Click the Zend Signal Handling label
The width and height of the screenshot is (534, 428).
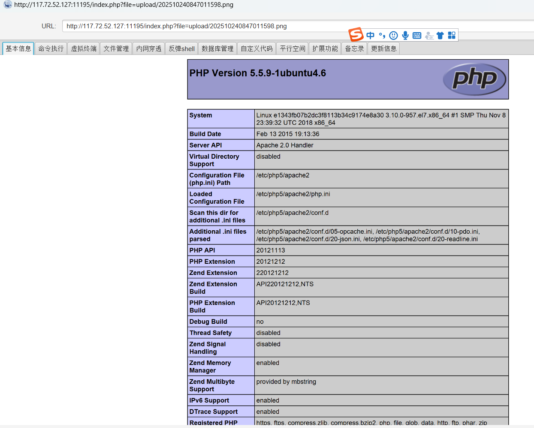tap(208, 348)
